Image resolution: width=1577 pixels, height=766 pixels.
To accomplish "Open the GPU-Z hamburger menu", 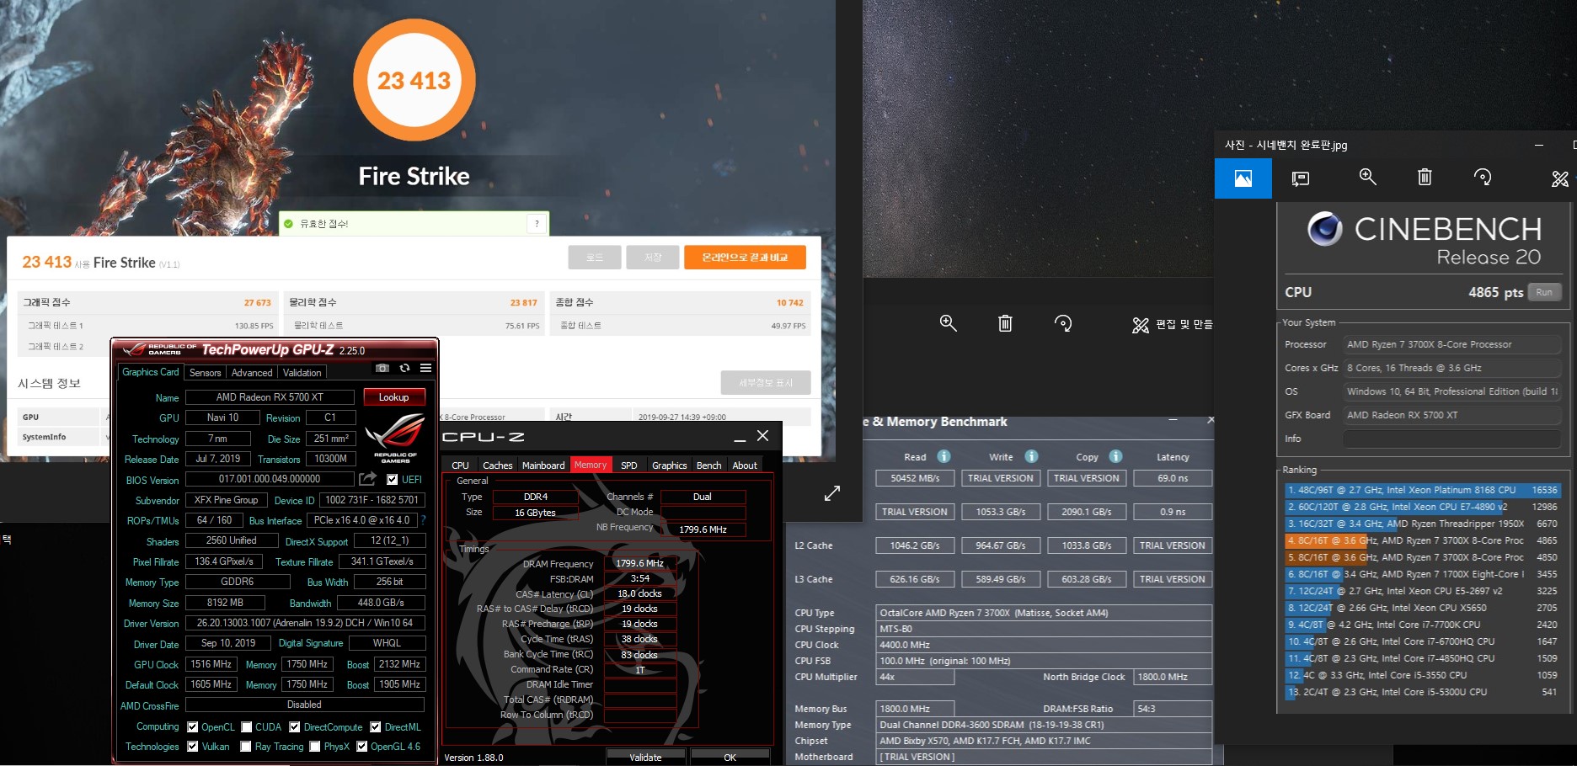I will (425, 369).
